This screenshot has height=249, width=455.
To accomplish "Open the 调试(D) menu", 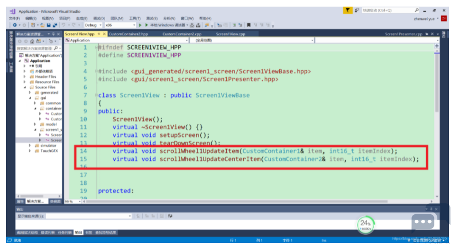I will 101,18.
